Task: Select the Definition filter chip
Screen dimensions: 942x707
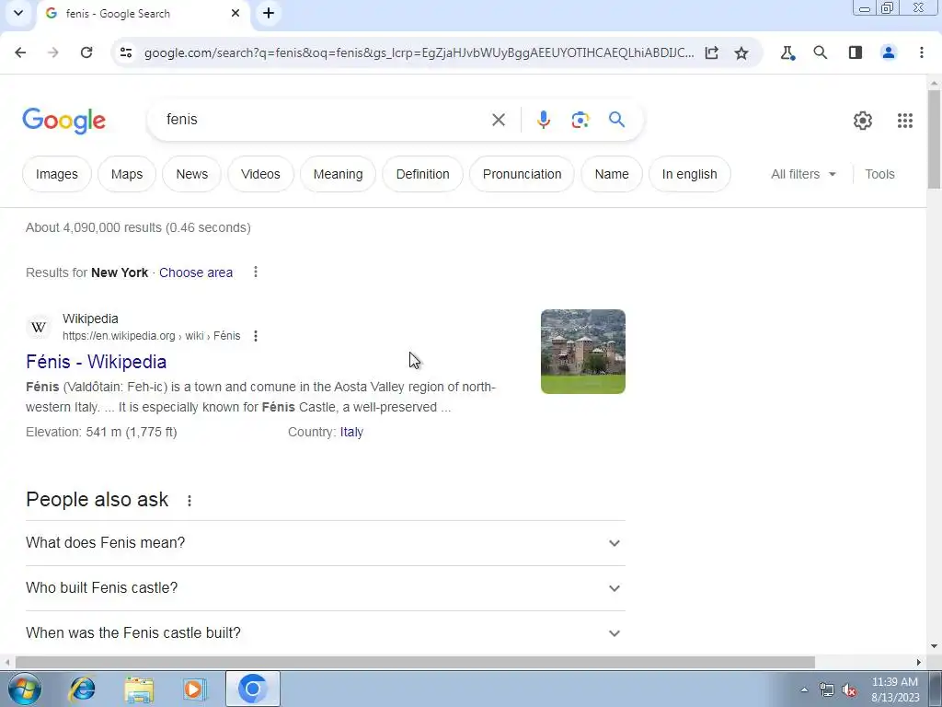Action: click(422, 174)
